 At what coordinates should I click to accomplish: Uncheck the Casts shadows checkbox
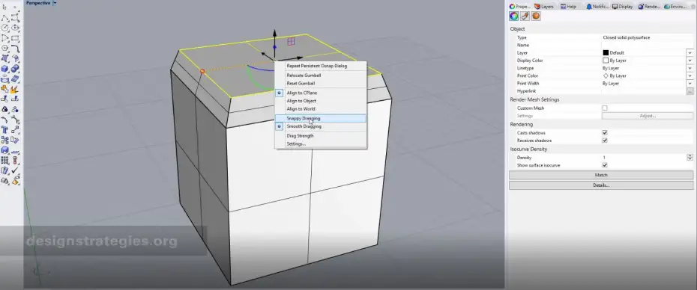pyautogui.click(x=605, y=132)
